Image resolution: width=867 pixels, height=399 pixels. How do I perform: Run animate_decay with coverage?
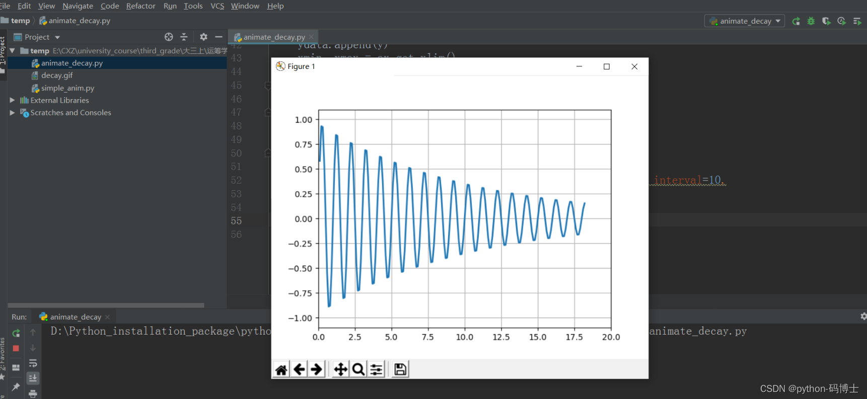tap(826, 21)
